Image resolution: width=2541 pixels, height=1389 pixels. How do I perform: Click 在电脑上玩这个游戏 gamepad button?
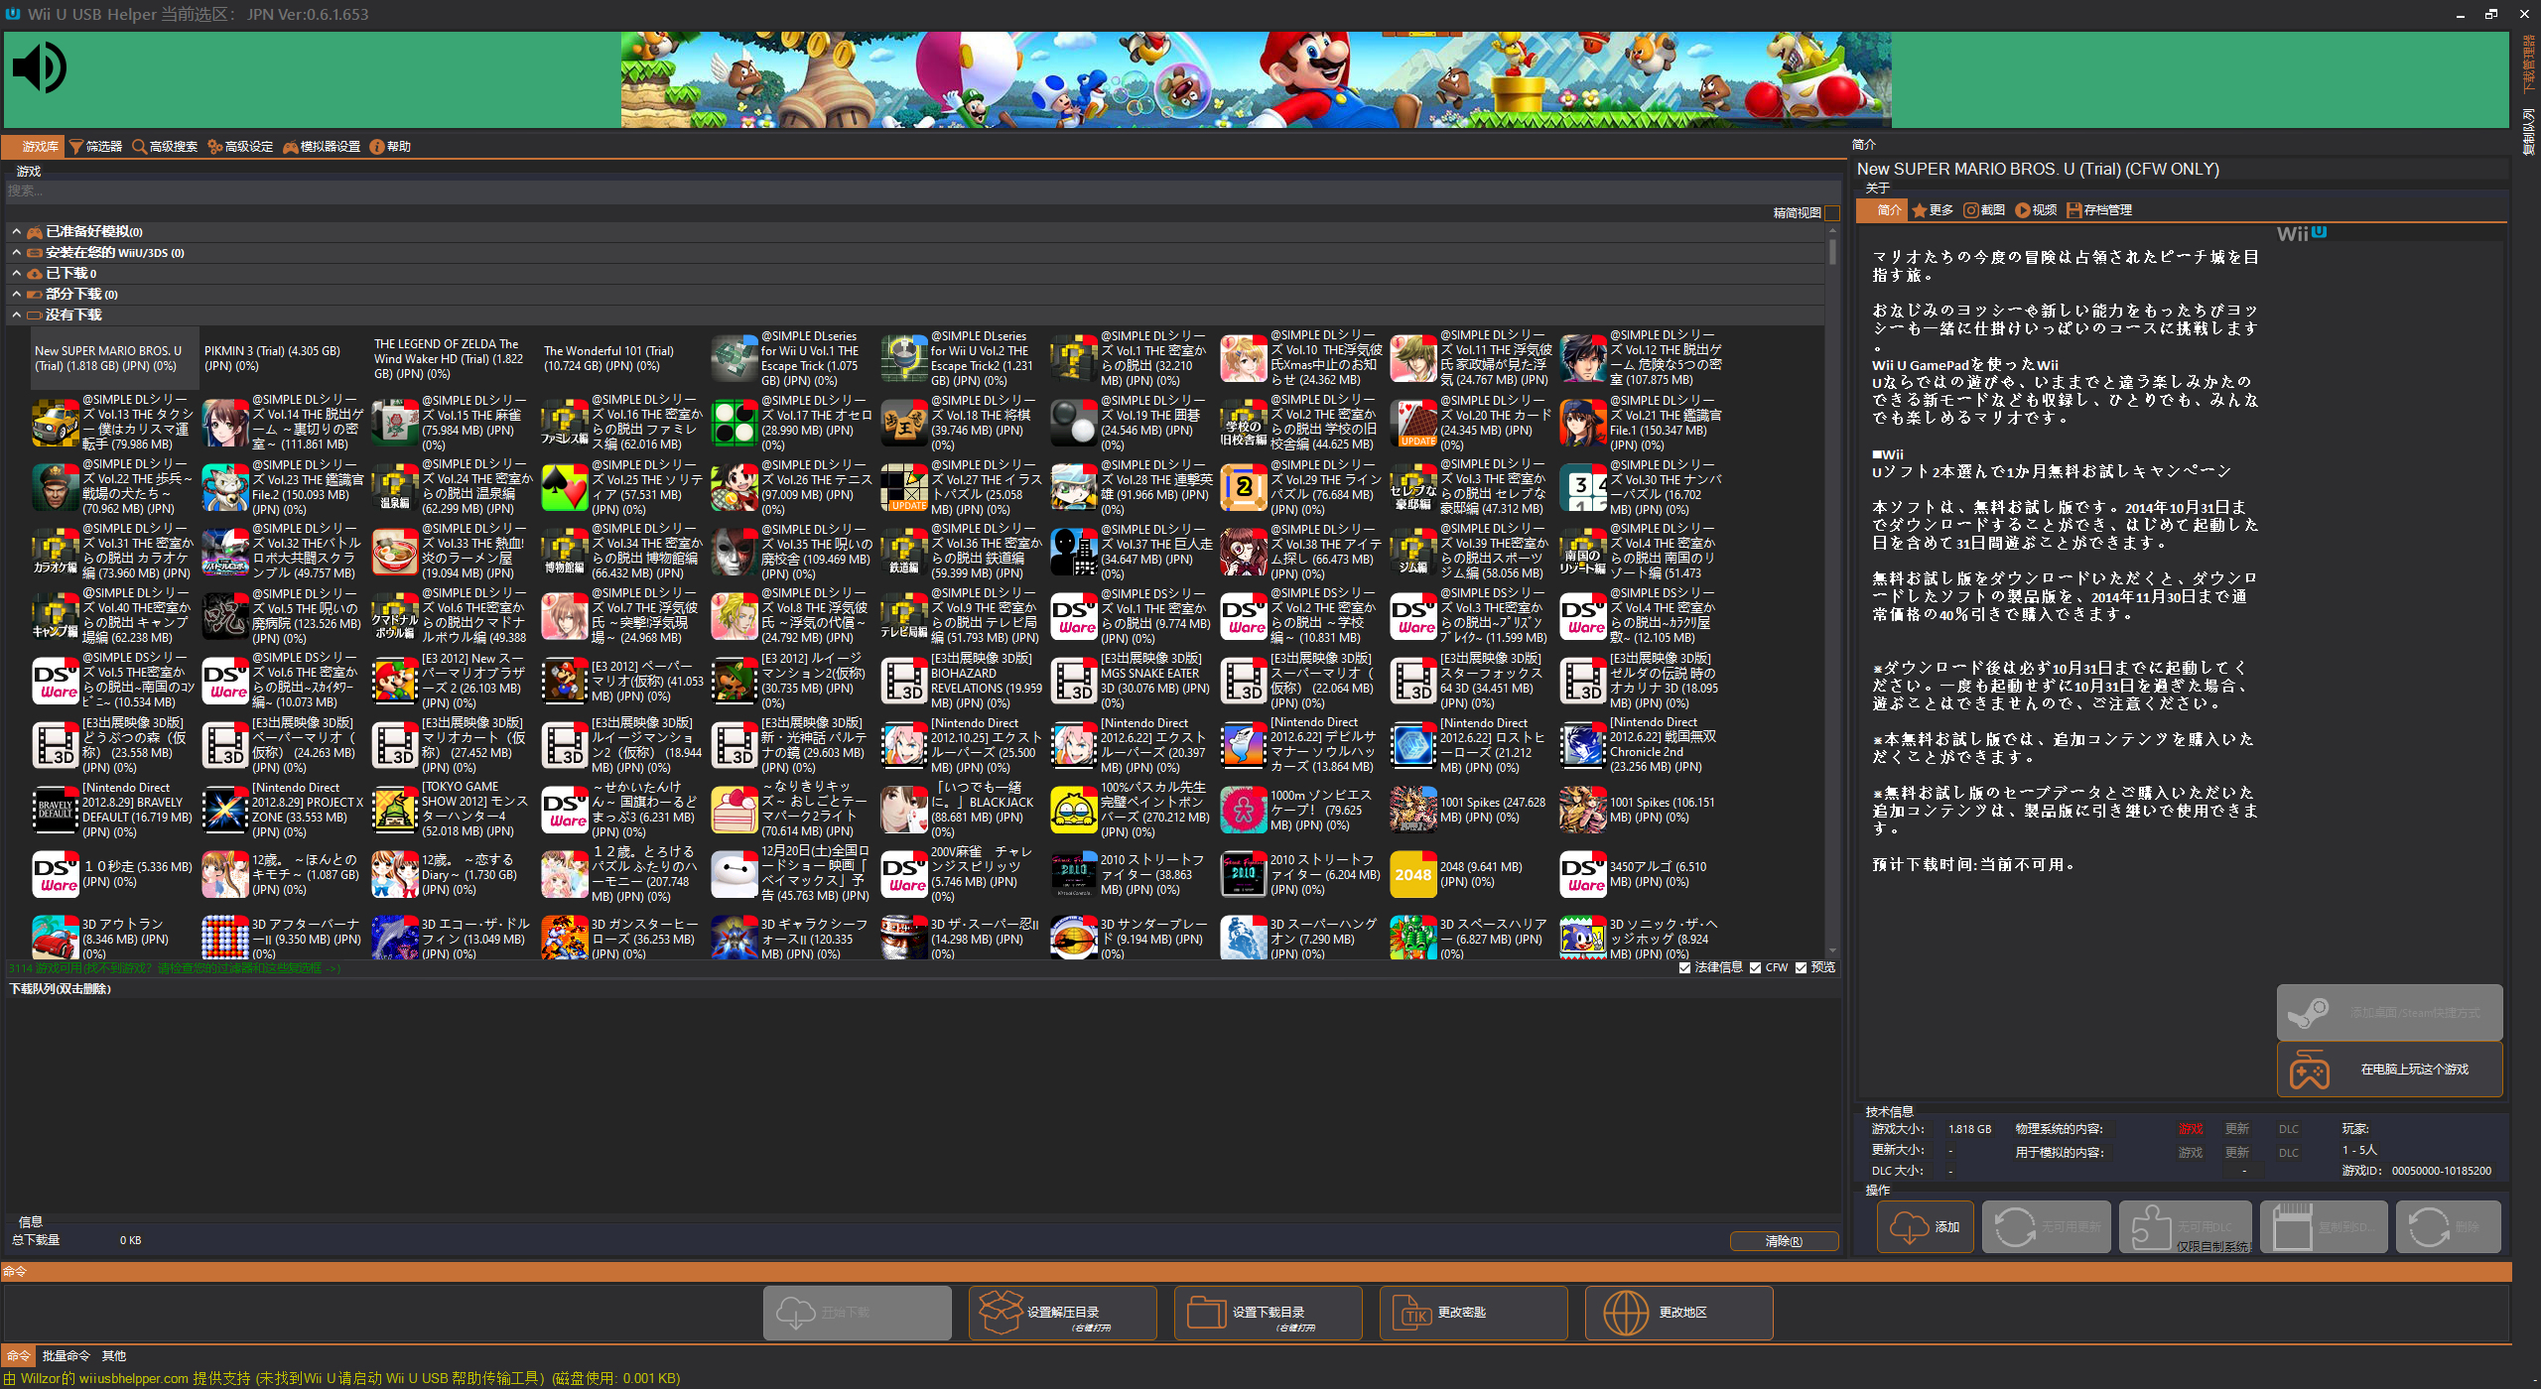tap(2388, 1070)
